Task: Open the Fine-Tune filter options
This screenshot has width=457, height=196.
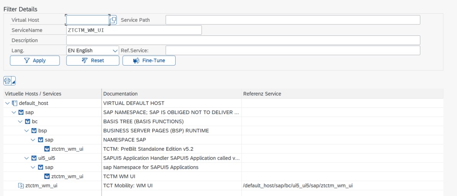Action: tap(149, 61)
